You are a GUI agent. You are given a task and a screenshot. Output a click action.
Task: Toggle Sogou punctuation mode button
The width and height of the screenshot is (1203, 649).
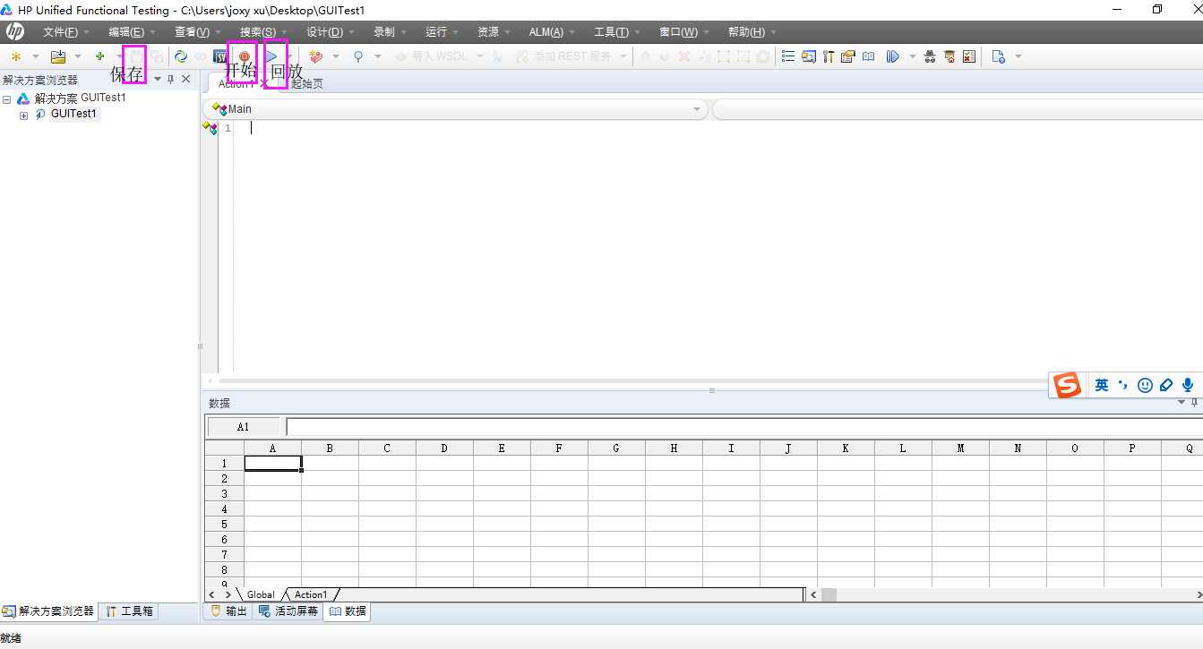click(x=1123, y=385)
